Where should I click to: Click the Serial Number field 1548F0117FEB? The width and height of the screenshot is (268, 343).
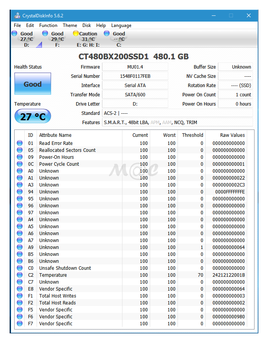(x=135, y=76)
